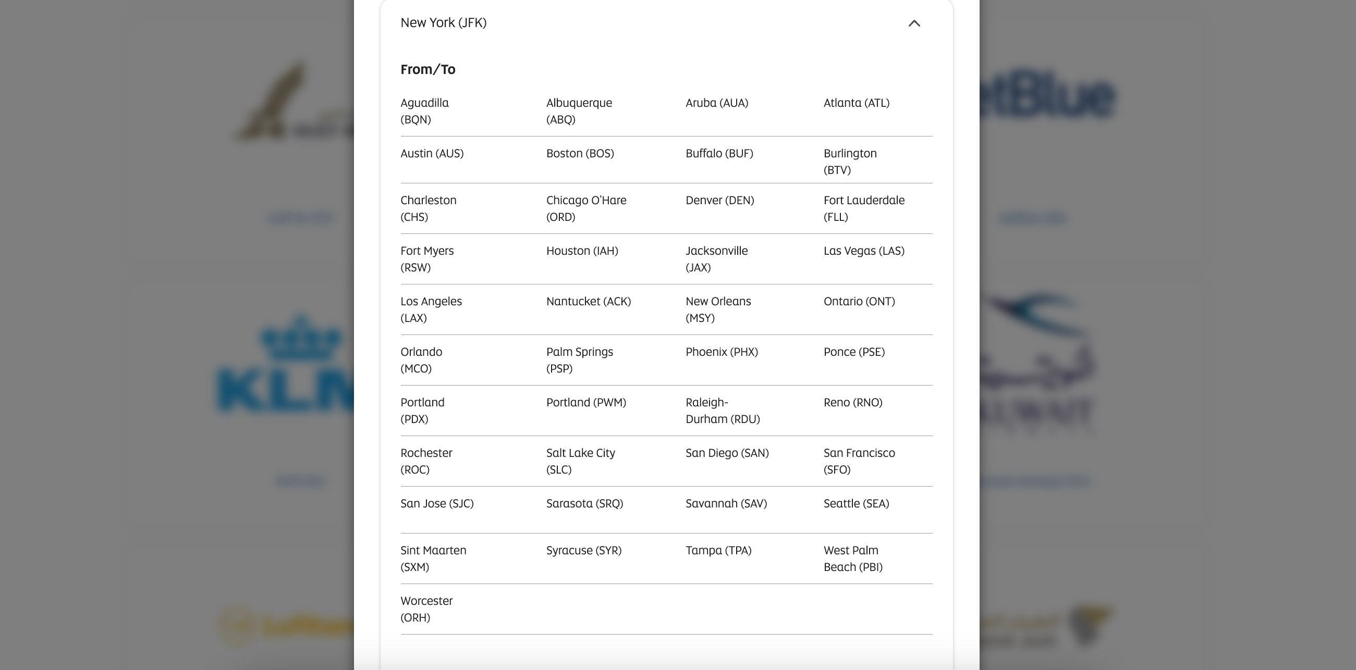Choose West Palm Beach (PBI) route
This screenshot has height=670, width=1356.
(x=852, y=559)
